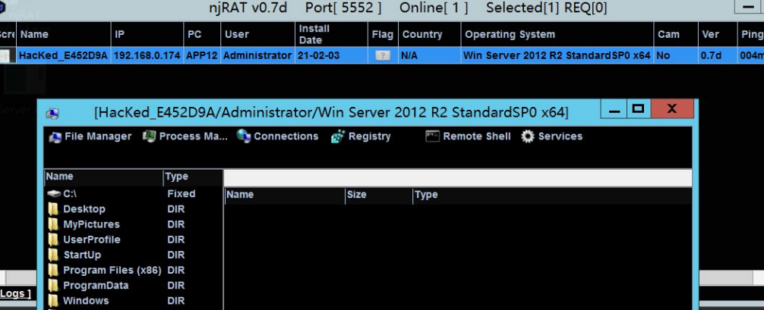
Task: Click the folder pane Type header
Action: coord(193,177)
